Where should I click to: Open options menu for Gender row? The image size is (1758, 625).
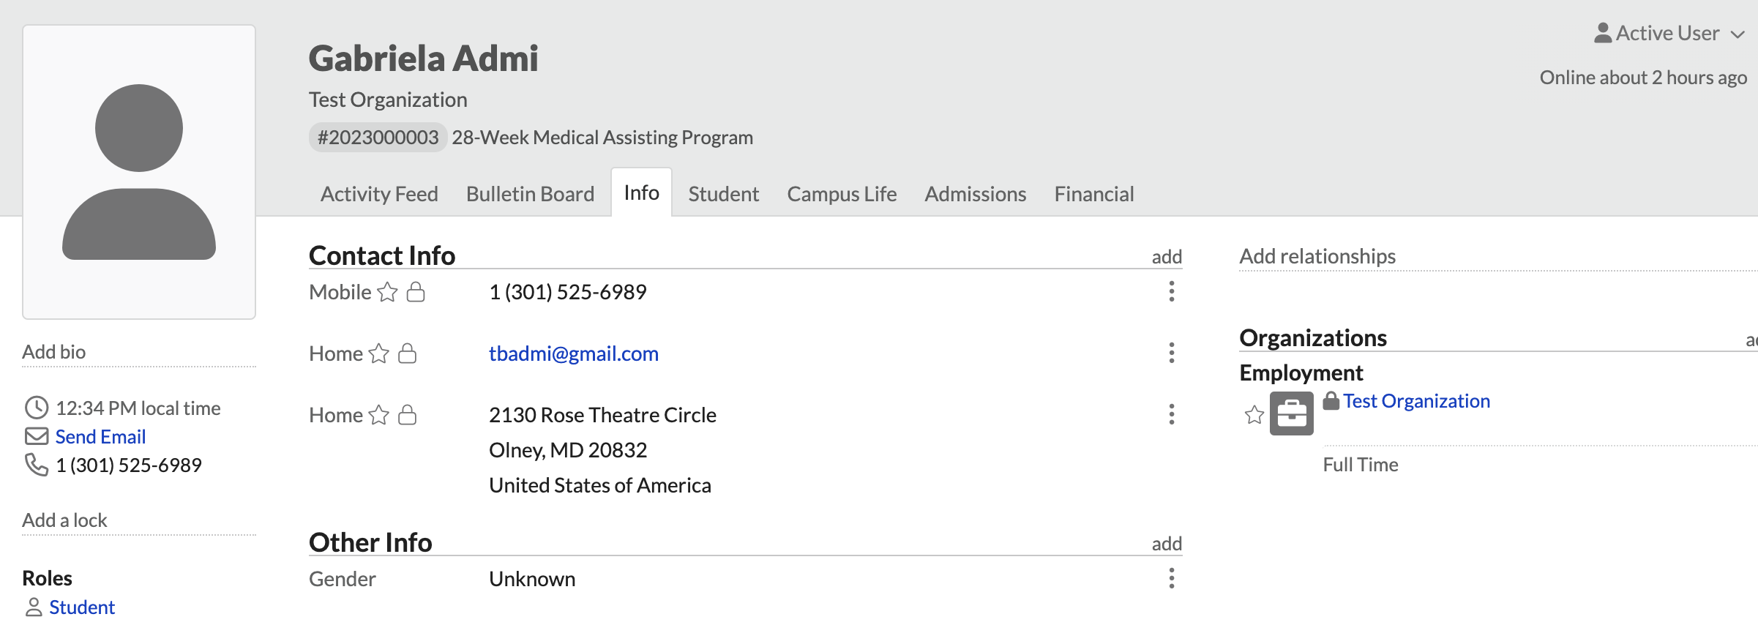tap(1172, 578)
